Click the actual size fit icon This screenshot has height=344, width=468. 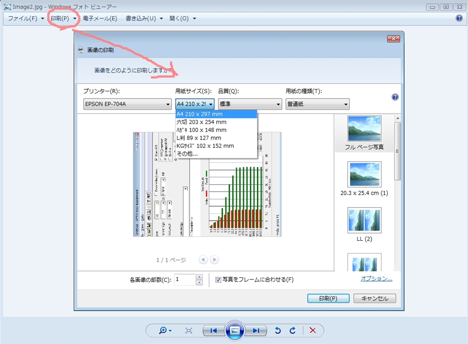pyautogui.click(x=189, y=330)
